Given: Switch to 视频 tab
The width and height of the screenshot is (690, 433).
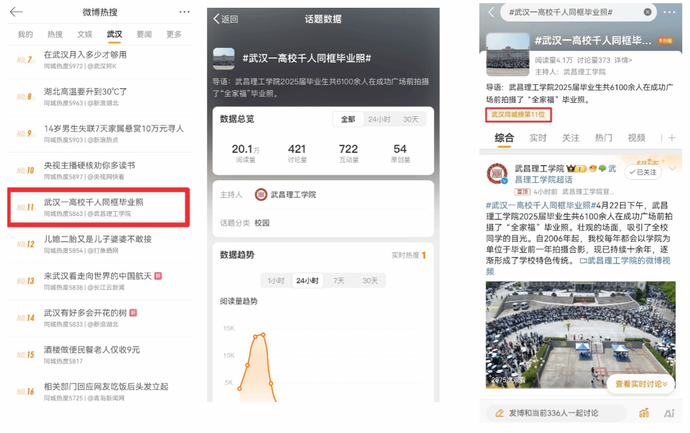Looking at the screenshot, I should click(x=636, y=138).
